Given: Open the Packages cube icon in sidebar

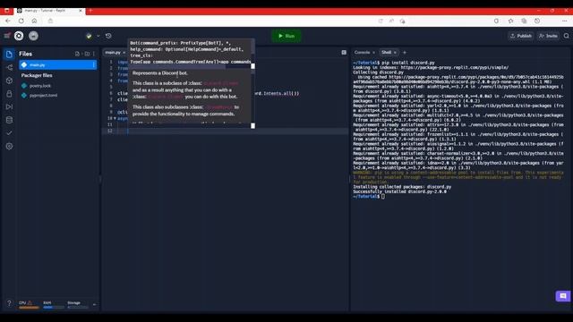Looking at the screenshot, I should tap(9, 80).
